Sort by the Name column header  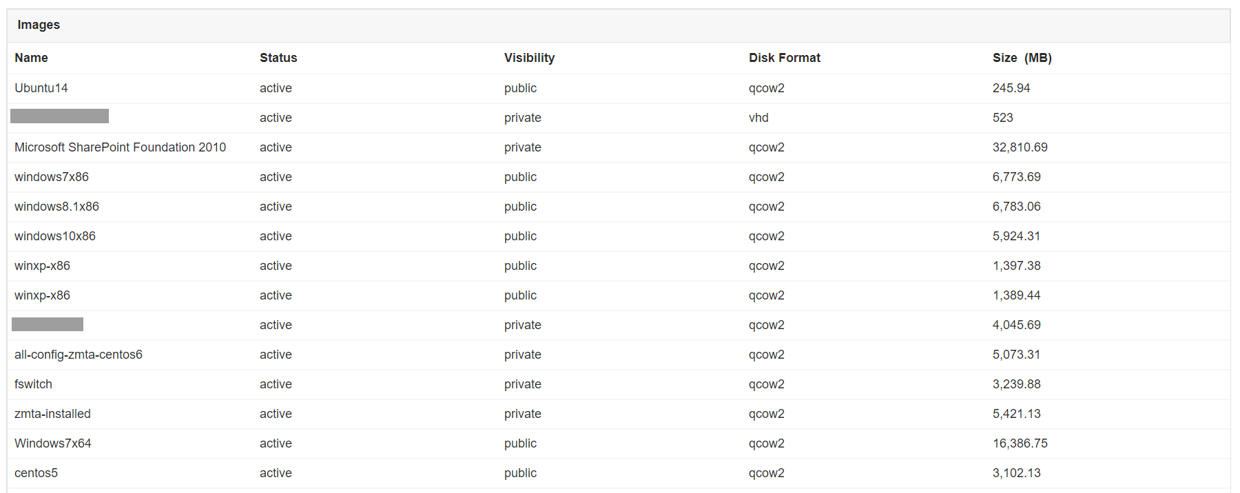31,58
